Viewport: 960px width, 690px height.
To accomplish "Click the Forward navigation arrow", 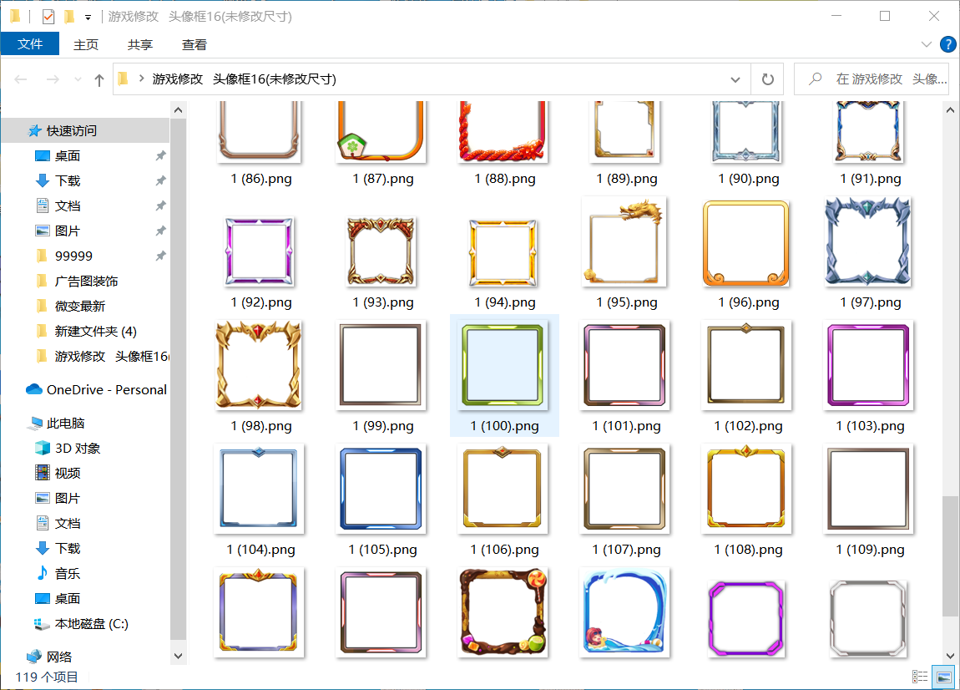I will [53, 79].
